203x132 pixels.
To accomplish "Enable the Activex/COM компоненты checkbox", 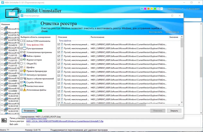I will pos(21,41).
